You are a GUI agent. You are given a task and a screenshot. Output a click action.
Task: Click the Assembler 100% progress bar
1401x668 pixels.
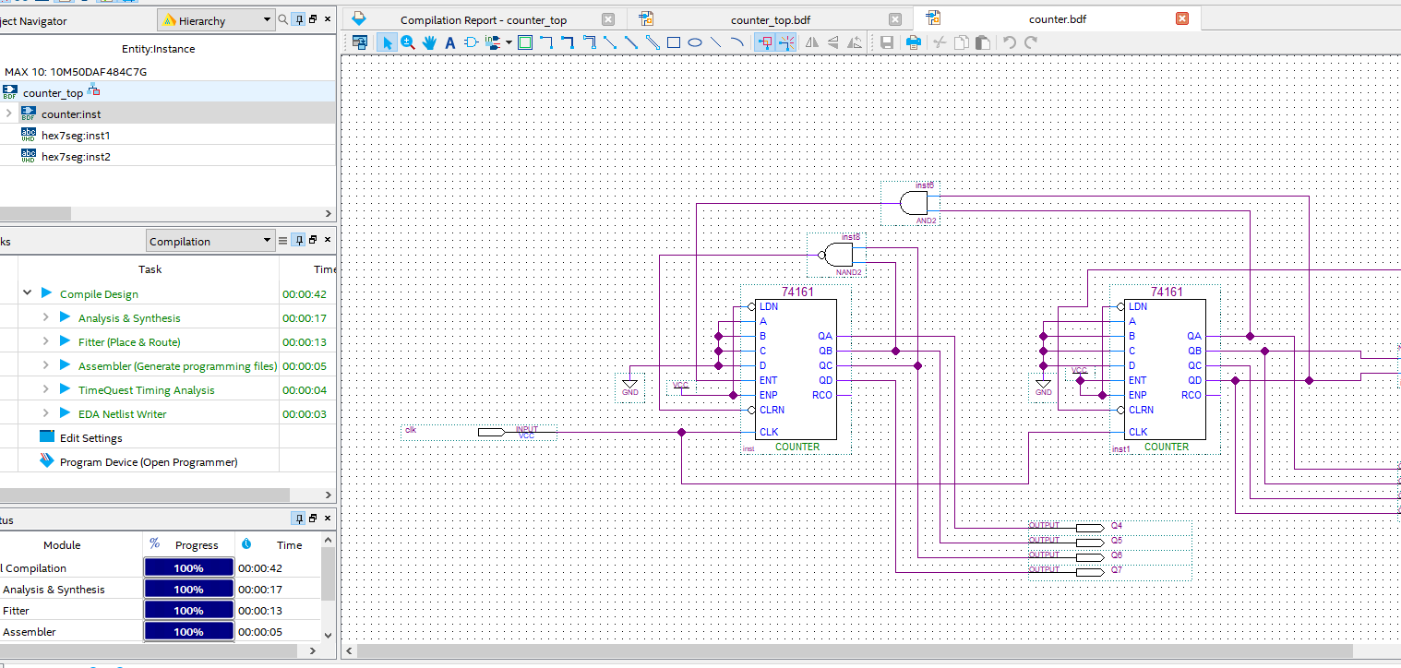tap(188, 631)
